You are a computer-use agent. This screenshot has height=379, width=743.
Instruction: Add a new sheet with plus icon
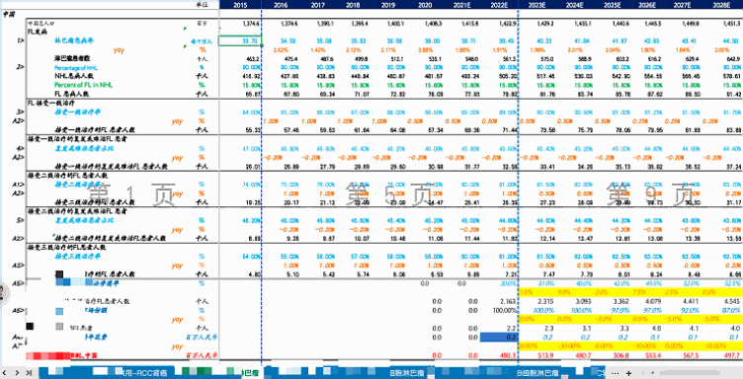[628, 373]
